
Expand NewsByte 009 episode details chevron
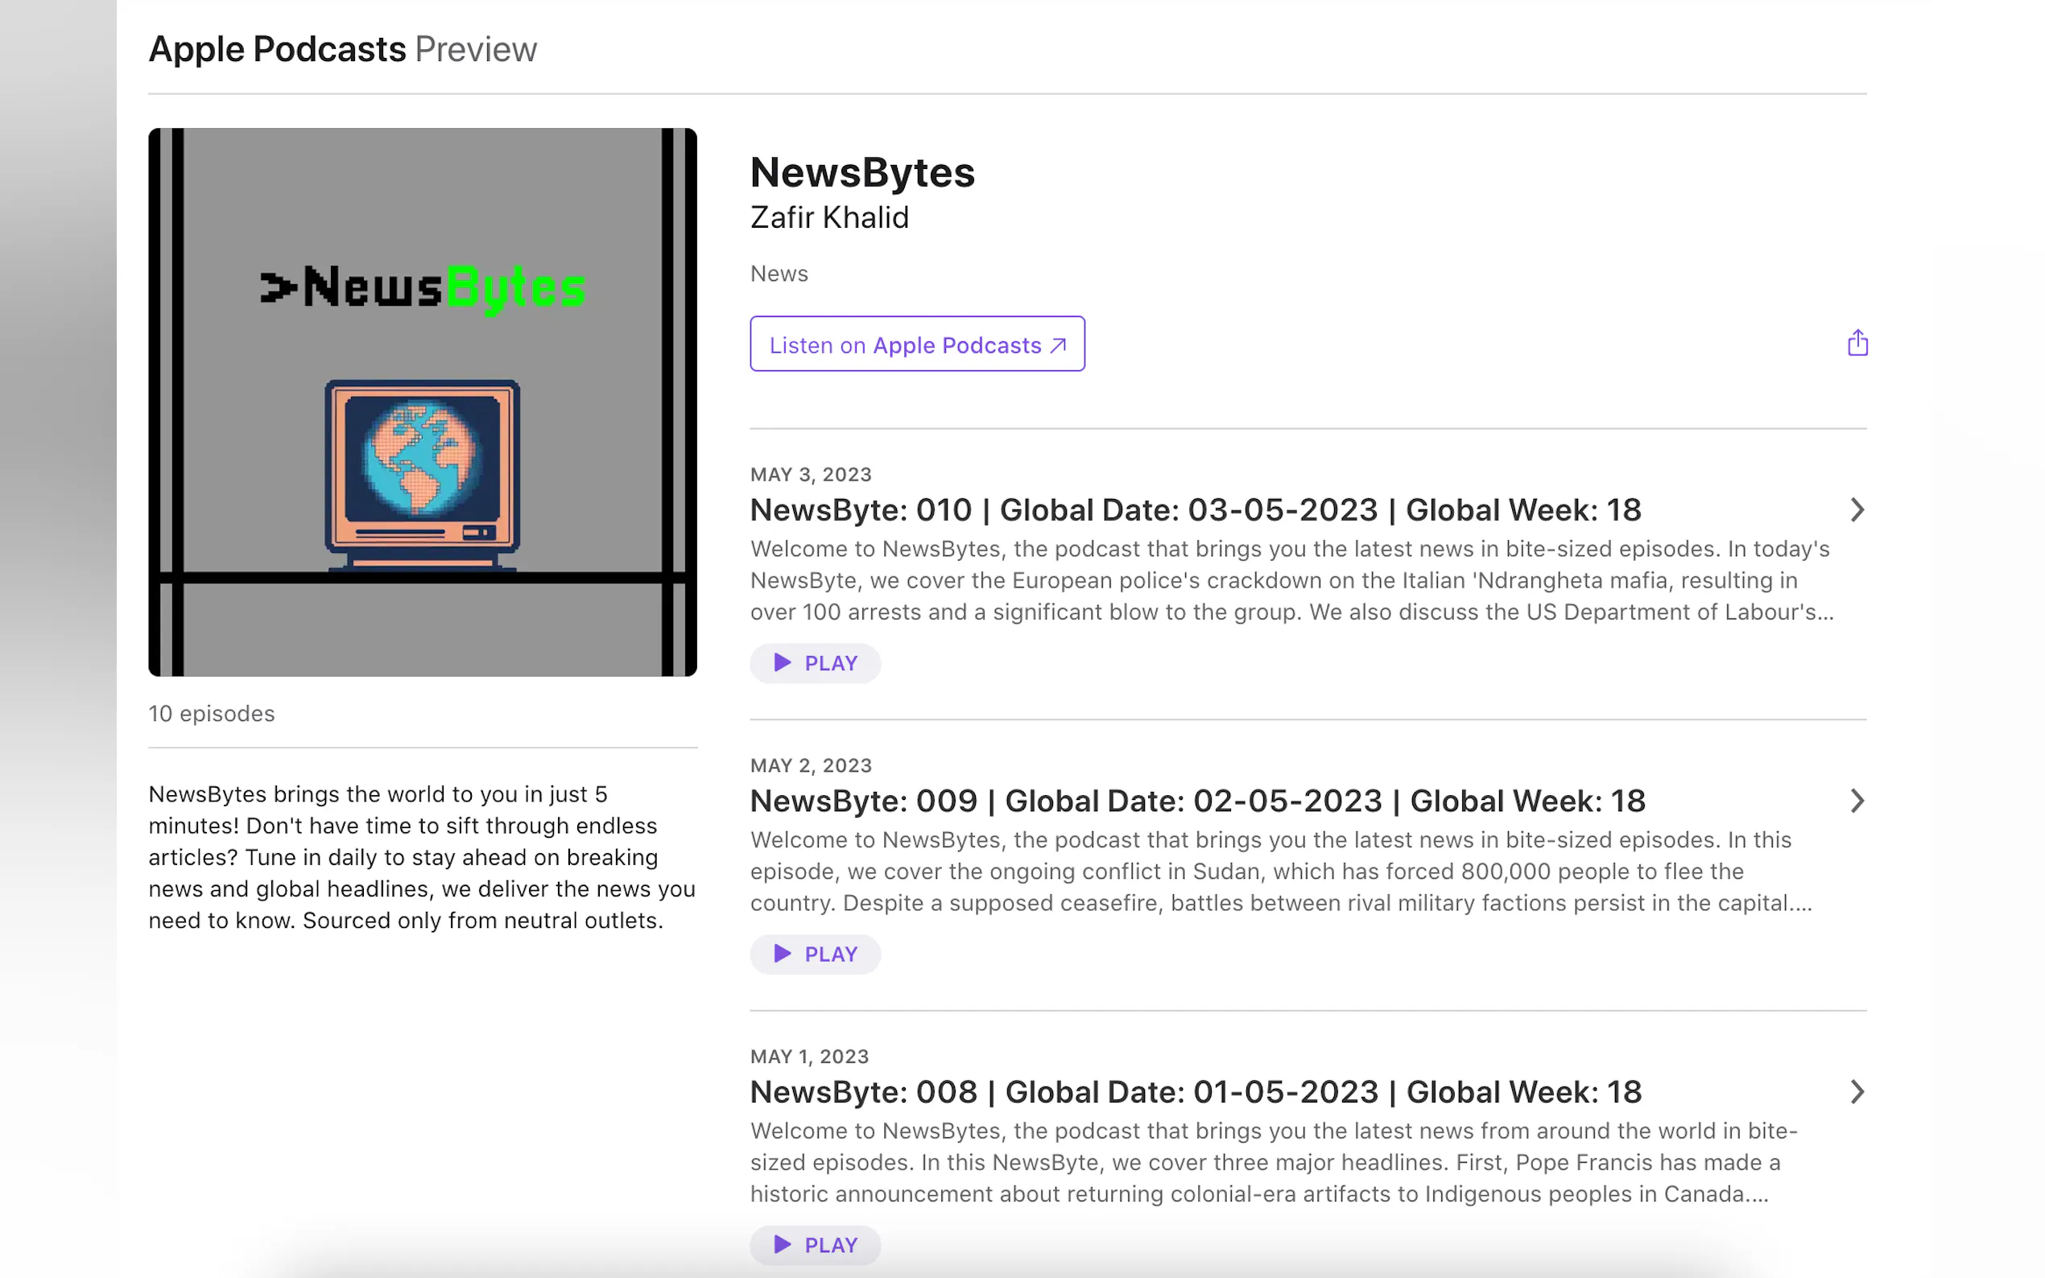coord(1857,801)
